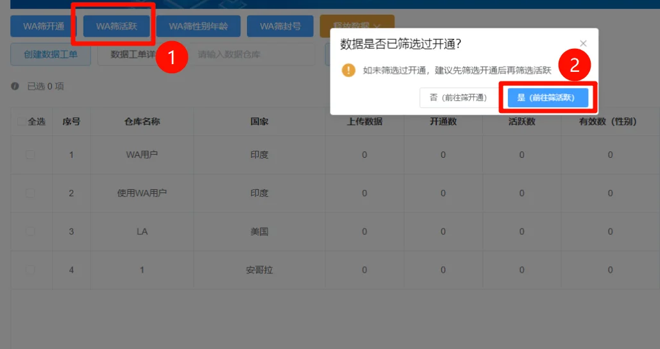The image size is (660, 349).
Task: Click 活跃数 value in the 安哥拉 row
Action: (522, 270)
